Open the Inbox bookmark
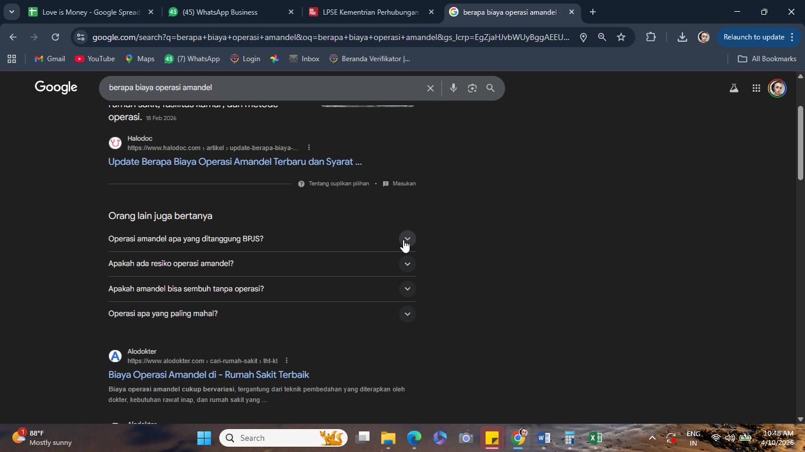This screenshot has width=805, height=452. coord(304,59)
